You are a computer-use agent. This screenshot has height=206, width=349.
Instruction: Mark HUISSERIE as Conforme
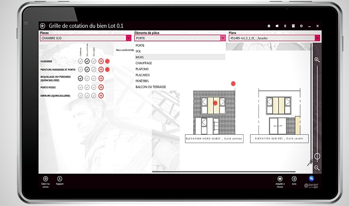pos(80,61)
